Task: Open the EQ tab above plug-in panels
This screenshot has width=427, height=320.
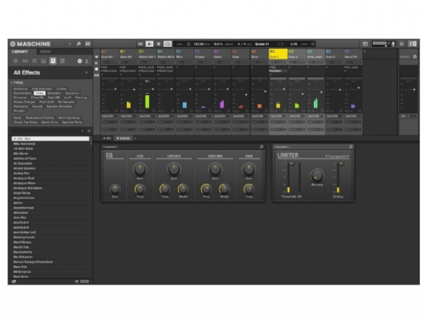Action: pyautogui.click(x=108, y=138)
